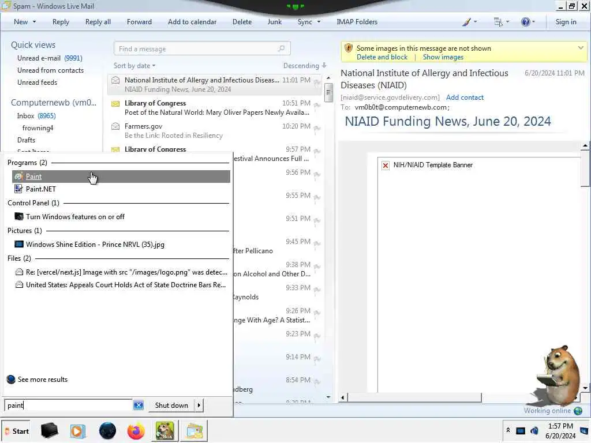Flag the Farmers.gov message
Image resolution: width=591 pixels, height=443 pixels.
(x=317, y=129)
